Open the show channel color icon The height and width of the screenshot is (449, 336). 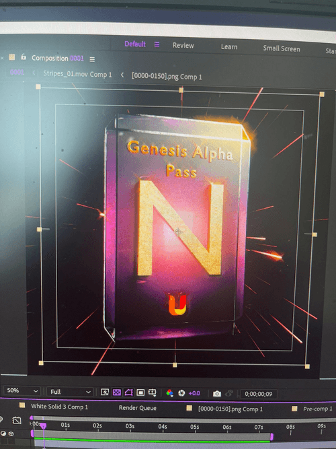(169, 393)
